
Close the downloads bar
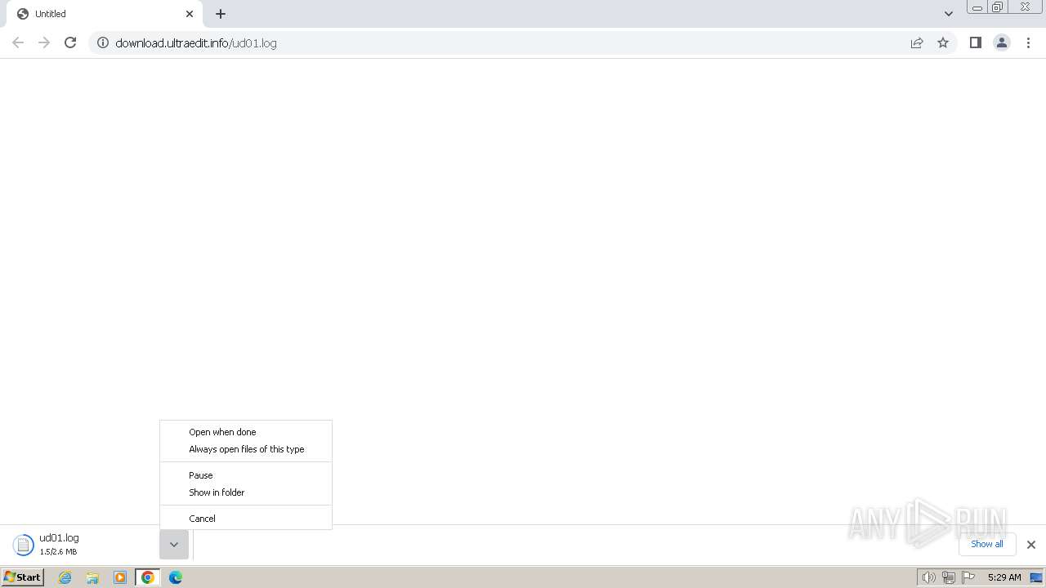coord(1031,545)
